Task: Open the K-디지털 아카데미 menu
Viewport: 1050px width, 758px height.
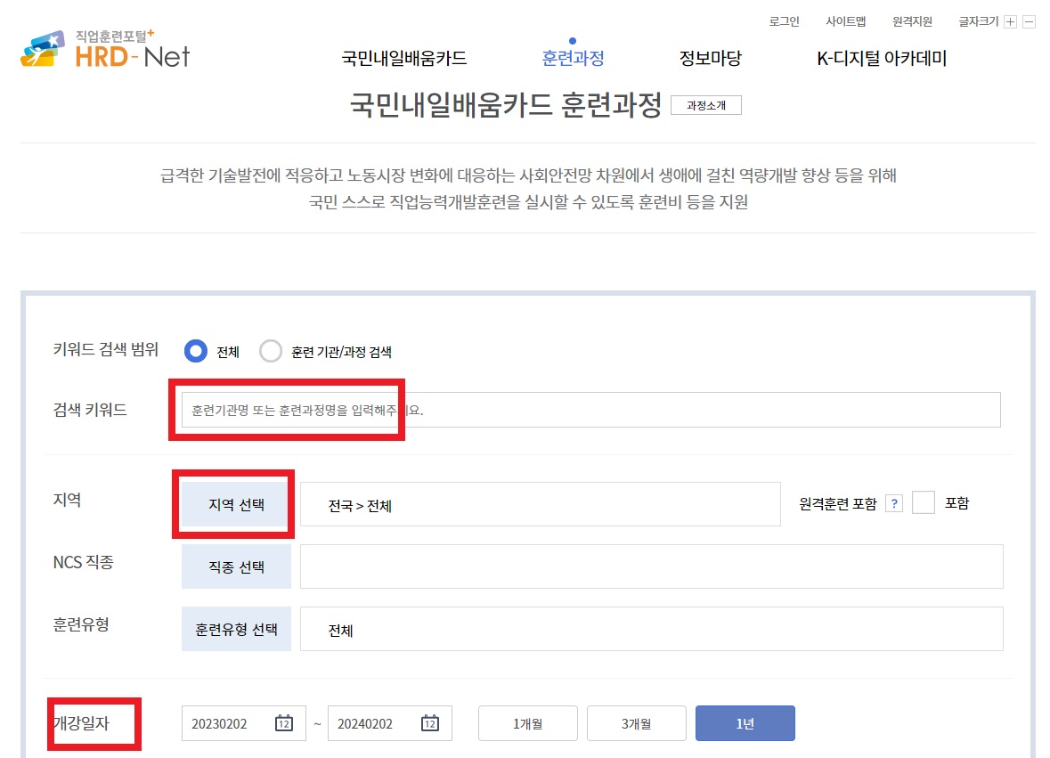Action: click(x=882, y=58)
